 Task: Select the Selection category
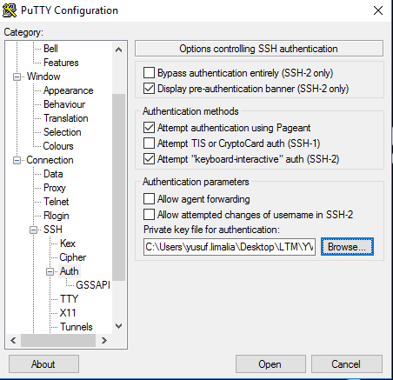[x=63, y=132]
